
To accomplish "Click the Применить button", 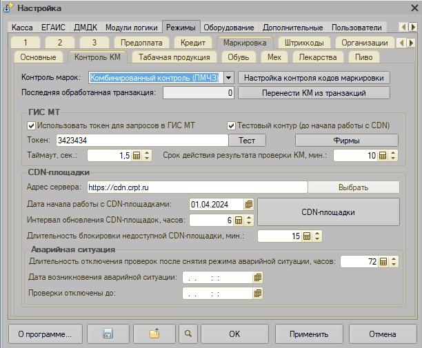I will coord(308,334).
